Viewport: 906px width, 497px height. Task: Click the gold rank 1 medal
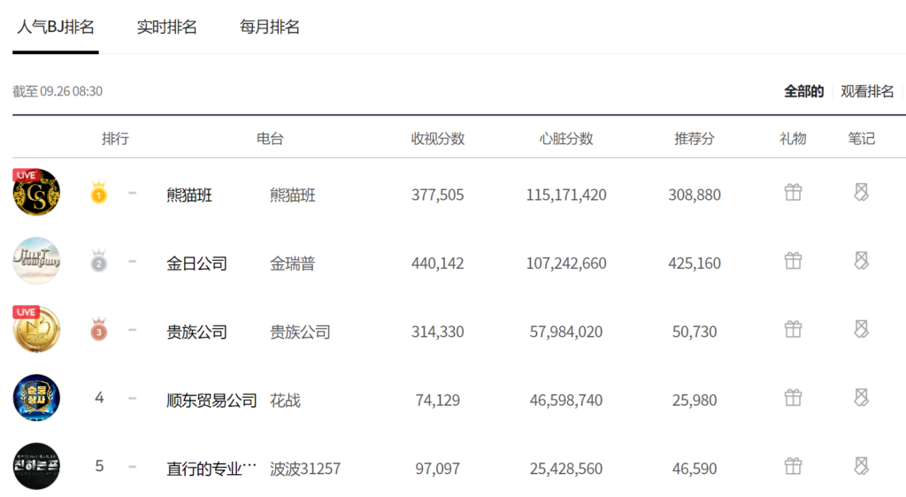pos(99,192)
